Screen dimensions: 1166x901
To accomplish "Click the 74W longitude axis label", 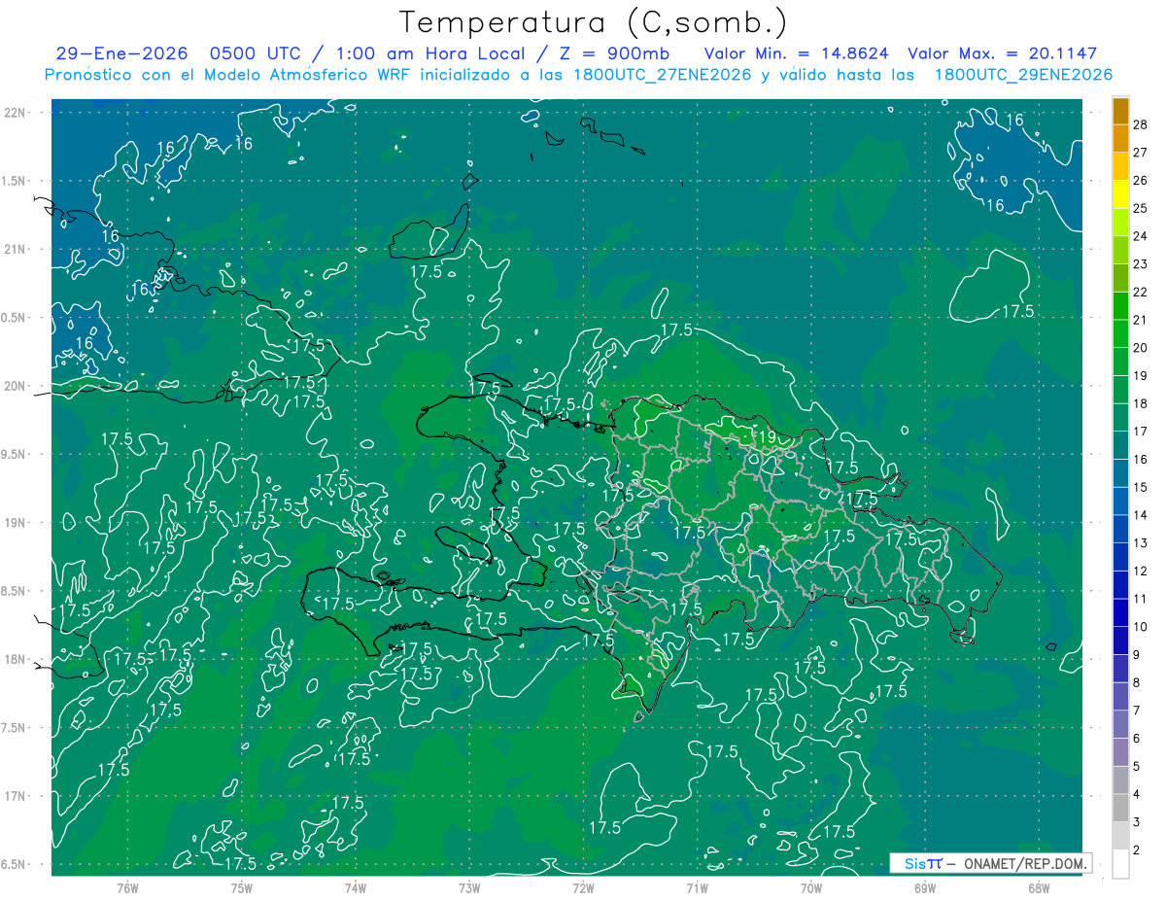I will tap(356, 887).
